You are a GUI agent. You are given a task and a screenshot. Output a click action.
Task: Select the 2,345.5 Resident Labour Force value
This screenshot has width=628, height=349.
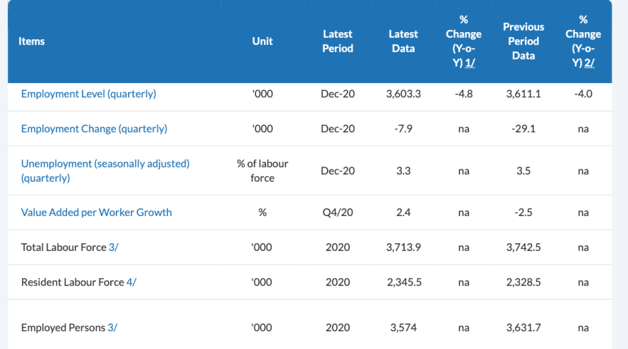[x=403, y=282]
